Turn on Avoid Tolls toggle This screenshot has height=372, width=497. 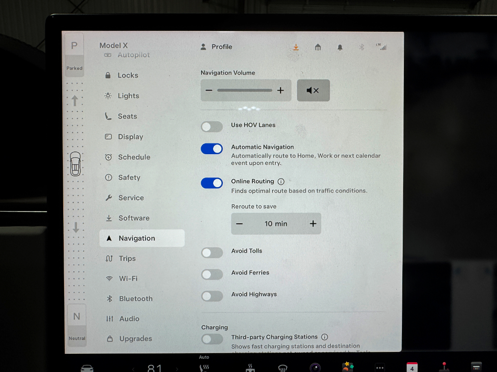click(x=212, y=253)
